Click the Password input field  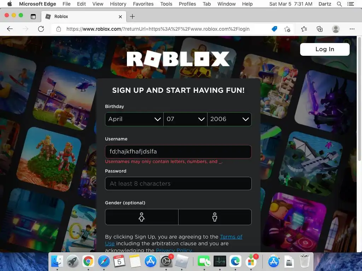point(178,183)
